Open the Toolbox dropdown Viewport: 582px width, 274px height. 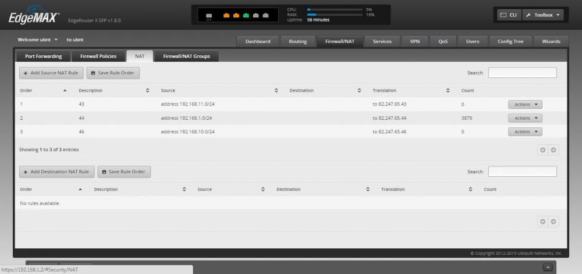click(542, 15)
